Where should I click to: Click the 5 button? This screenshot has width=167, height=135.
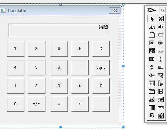point(37,67)
